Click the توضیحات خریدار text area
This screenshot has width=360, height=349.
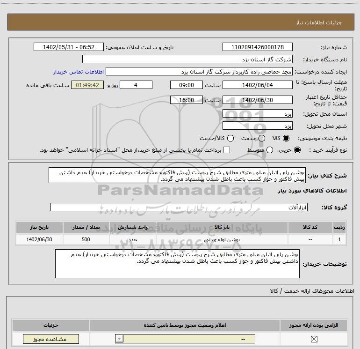177,264
